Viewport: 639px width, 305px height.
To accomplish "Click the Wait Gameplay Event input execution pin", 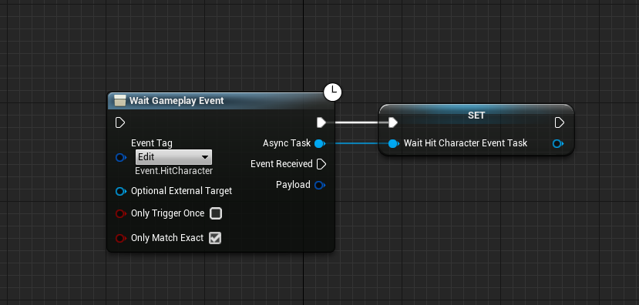I will coord(119,122).
